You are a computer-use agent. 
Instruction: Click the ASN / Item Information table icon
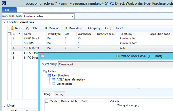coord(54,80)
